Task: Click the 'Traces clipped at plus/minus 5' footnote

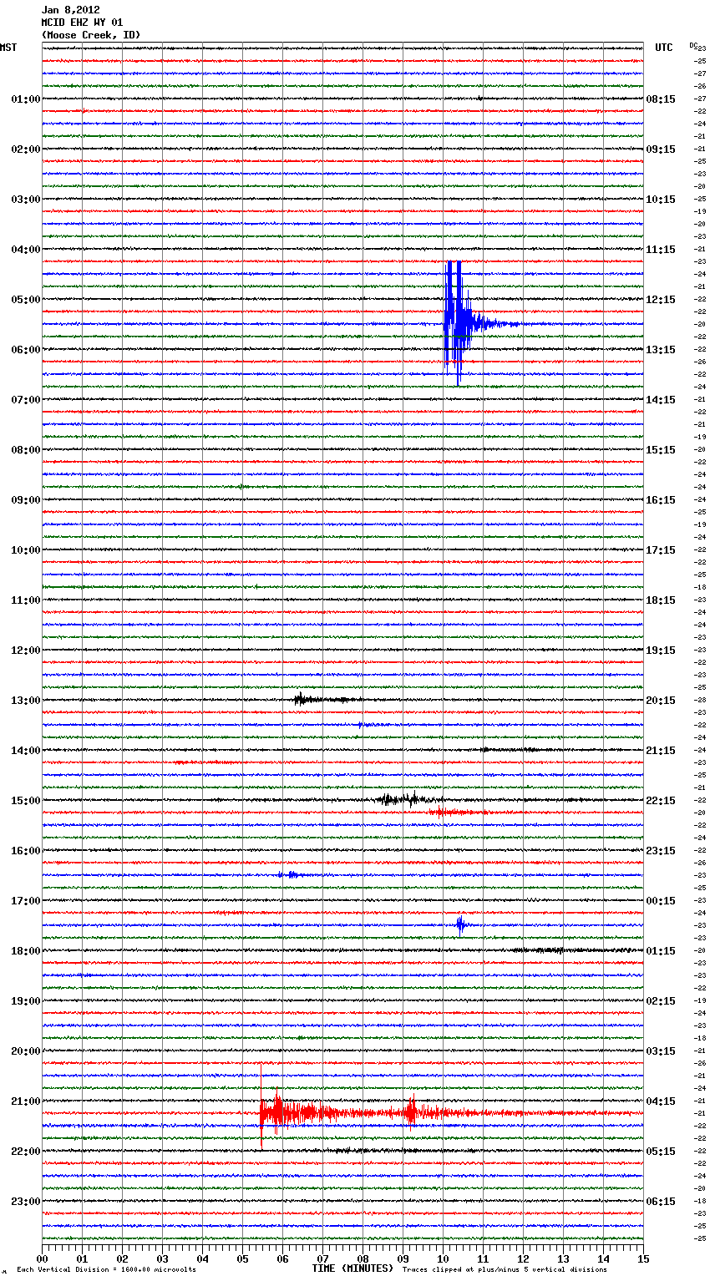Action: (x=505, y=1269)
